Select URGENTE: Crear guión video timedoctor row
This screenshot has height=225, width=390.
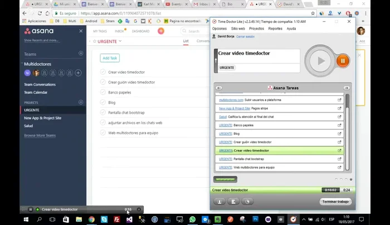279,142
